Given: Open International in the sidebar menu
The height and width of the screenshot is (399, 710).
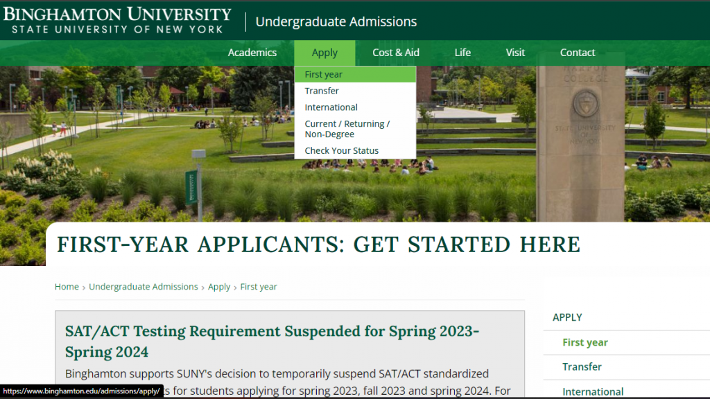Looking at the screenshot, I should click(x=592, y=391).
